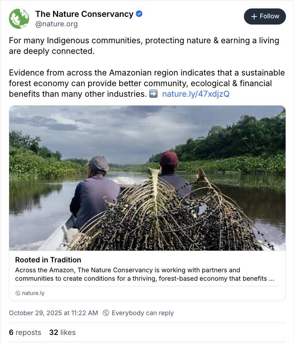
Task: Click the blue verified checkmark badge
Action: tap(139, 14)
